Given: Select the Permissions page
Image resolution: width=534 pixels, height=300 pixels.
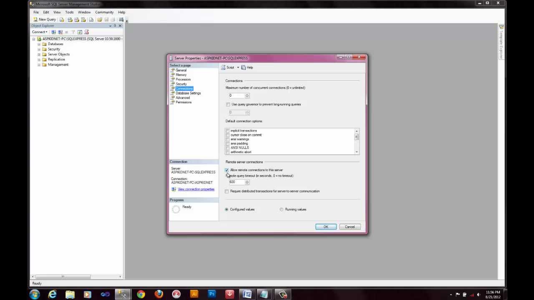Looking at the screenshot, I should (184, 102).
